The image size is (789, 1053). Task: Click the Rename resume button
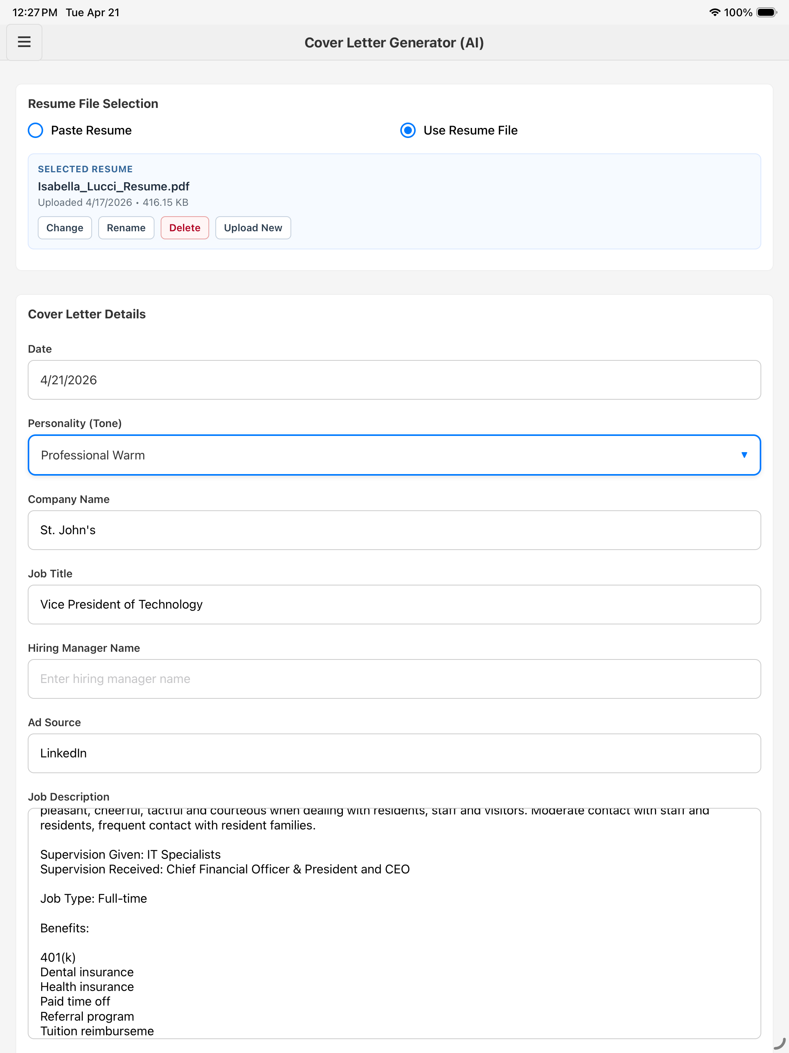pos(126,227)
